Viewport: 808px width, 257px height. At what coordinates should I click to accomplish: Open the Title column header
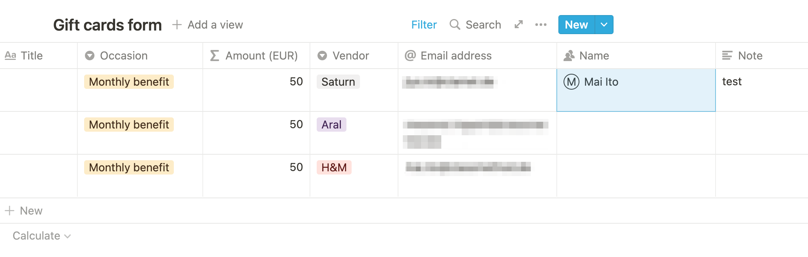(x=38, y=56)
